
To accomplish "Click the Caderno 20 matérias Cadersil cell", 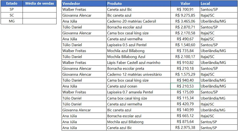I will 138,21.
